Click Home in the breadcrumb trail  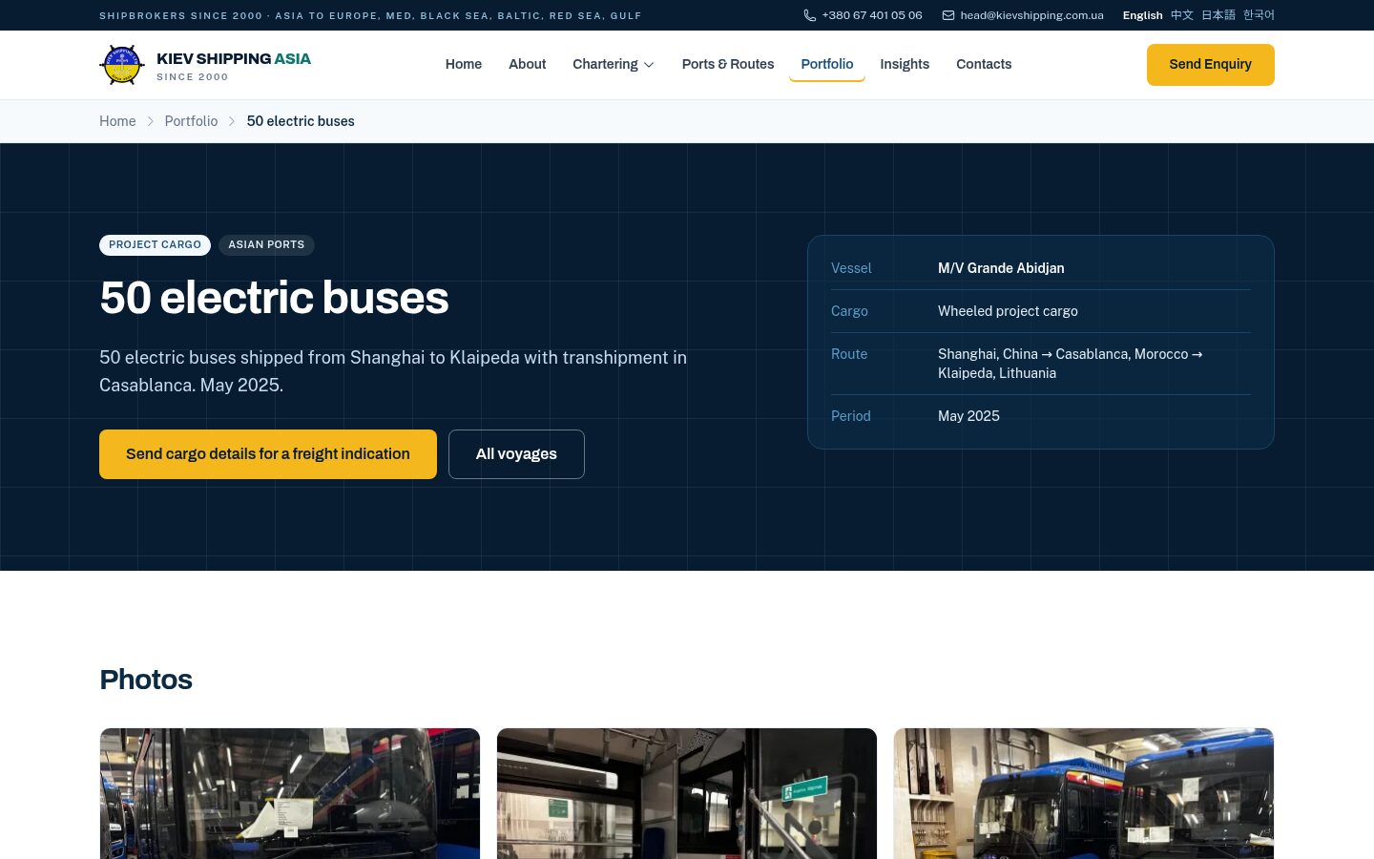click(117, 121)
